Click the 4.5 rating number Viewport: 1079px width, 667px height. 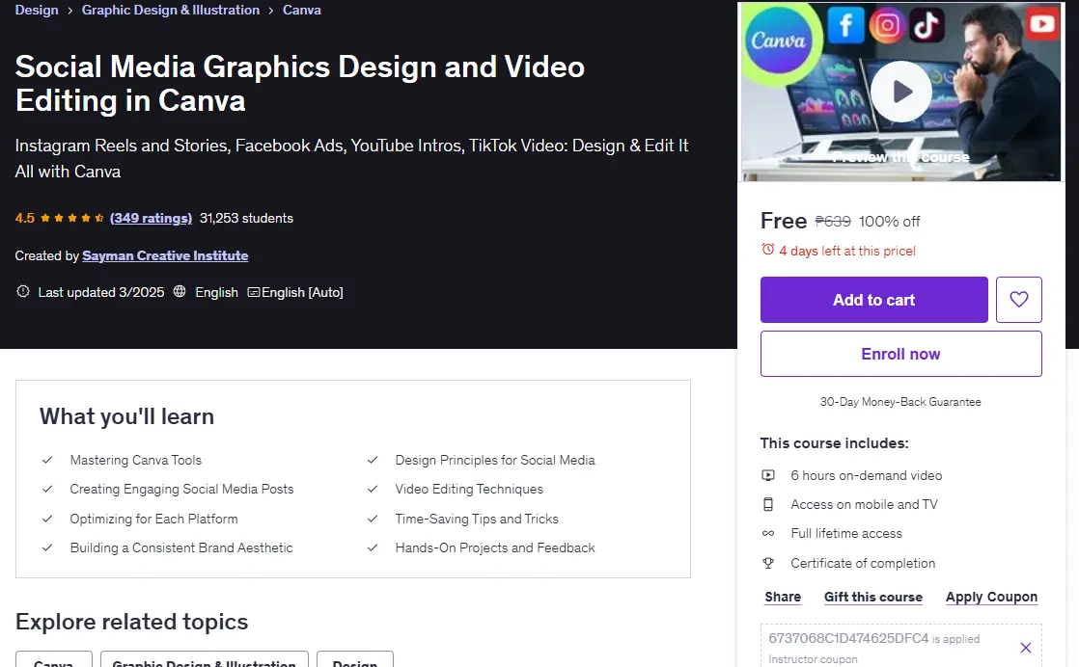(x=25, y=219)
